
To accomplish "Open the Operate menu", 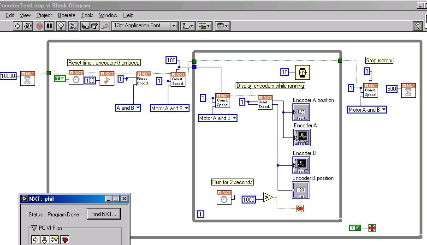I will coord(66,15).
